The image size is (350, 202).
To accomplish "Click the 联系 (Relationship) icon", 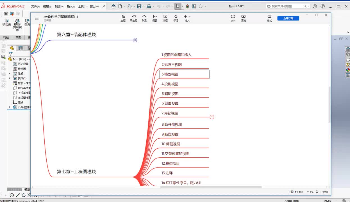I will point(144,17).
